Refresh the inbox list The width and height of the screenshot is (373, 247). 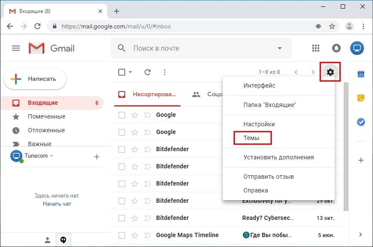tap(148, 72)
